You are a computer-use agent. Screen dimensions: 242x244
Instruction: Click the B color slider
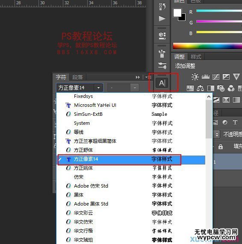[219, 32]
